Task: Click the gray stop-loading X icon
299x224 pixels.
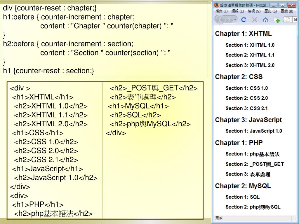Action: (255, 20)
